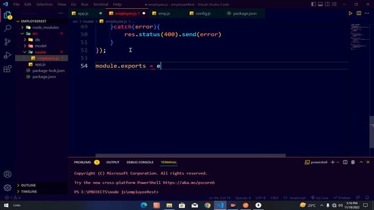Close unsaved employee.js tab via dot

click(x=144, y=13)
